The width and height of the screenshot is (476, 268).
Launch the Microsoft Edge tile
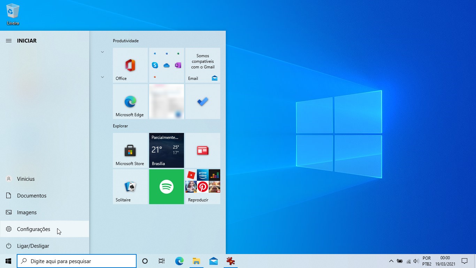coord(130,102)
